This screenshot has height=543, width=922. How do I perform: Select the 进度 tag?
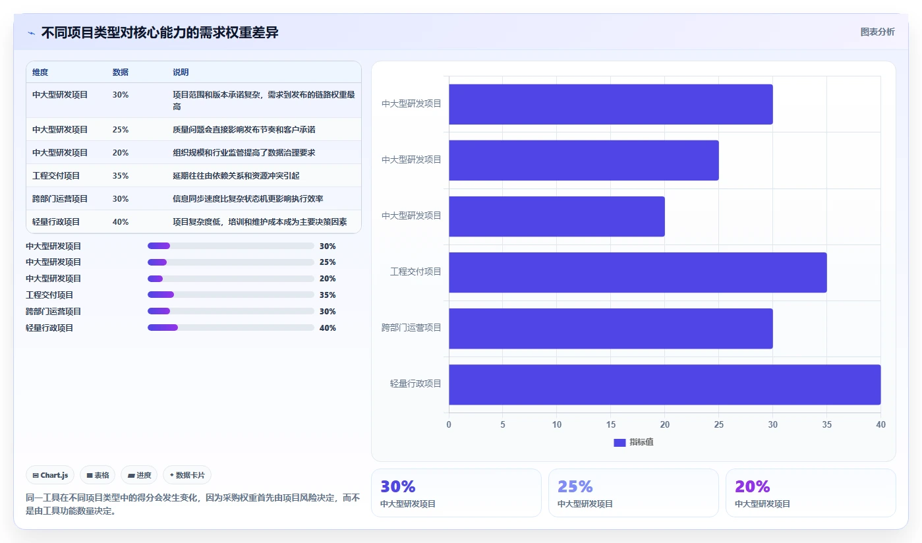[x=139, y=475]
